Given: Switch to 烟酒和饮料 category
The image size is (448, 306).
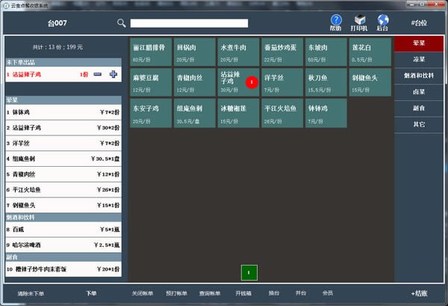Looking at the screenshot, I should point(419,75).
